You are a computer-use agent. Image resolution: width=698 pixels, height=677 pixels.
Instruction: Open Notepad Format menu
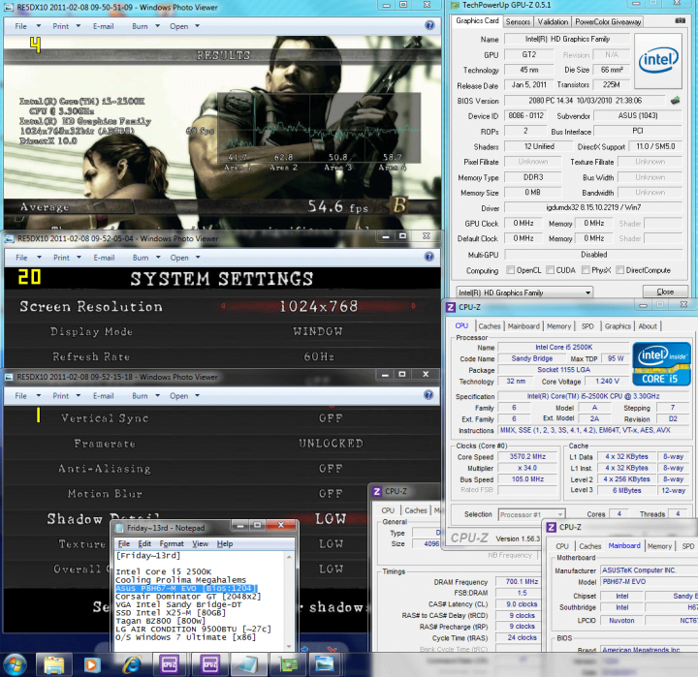[x=172, y=543]
